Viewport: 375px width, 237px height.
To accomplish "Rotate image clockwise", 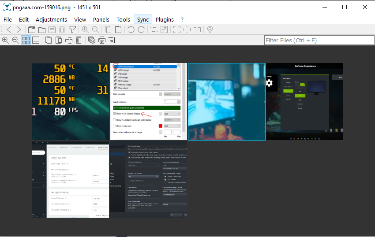I will coord(141,30).
